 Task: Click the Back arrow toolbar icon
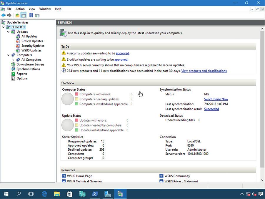click(x=3, y=15)
